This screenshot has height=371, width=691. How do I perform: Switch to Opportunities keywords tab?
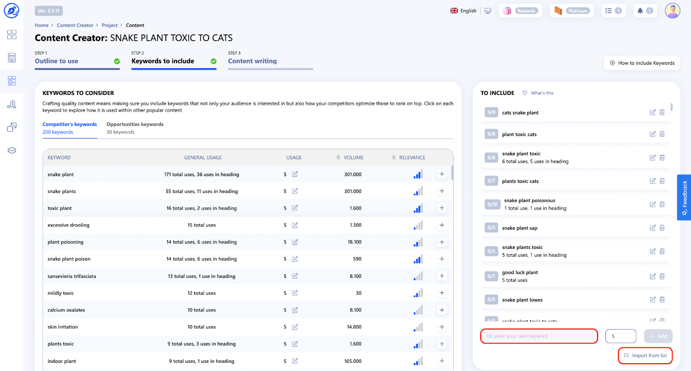(x=135, y=128)
